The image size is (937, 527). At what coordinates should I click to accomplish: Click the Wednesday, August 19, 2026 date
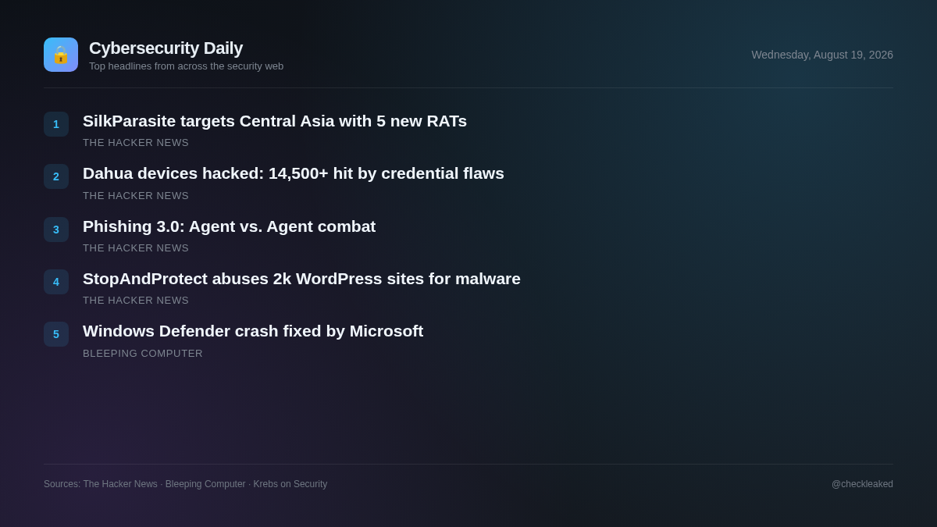click(x=822, y=55)
